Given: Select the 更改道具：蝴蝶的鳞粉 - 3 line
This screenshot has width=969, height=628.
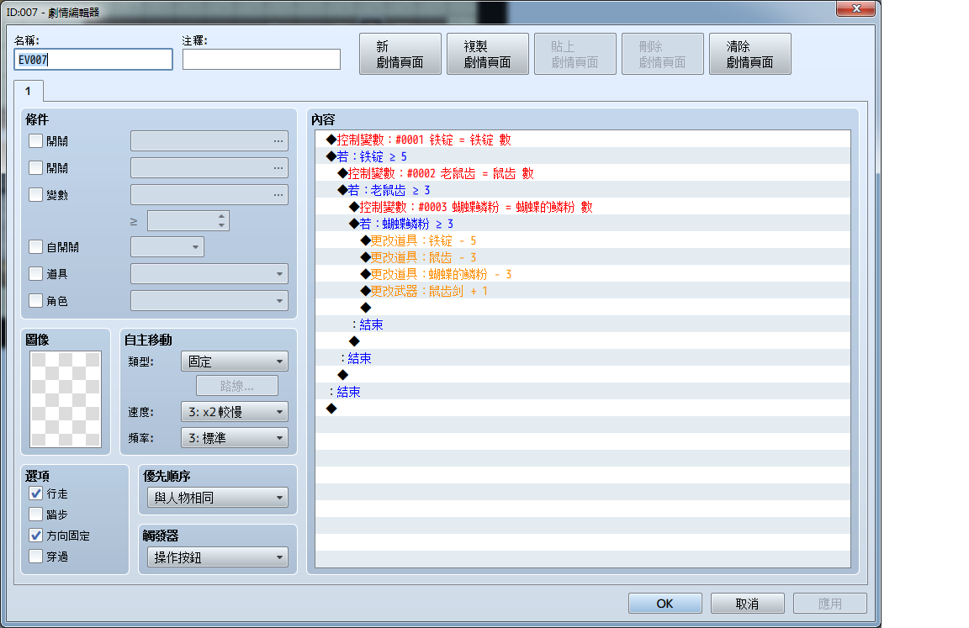Looking at the screenshot, I should click(x=583, y=274).
